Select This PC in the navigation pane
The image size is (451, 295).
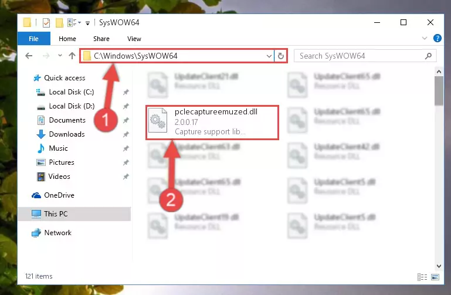74,214
